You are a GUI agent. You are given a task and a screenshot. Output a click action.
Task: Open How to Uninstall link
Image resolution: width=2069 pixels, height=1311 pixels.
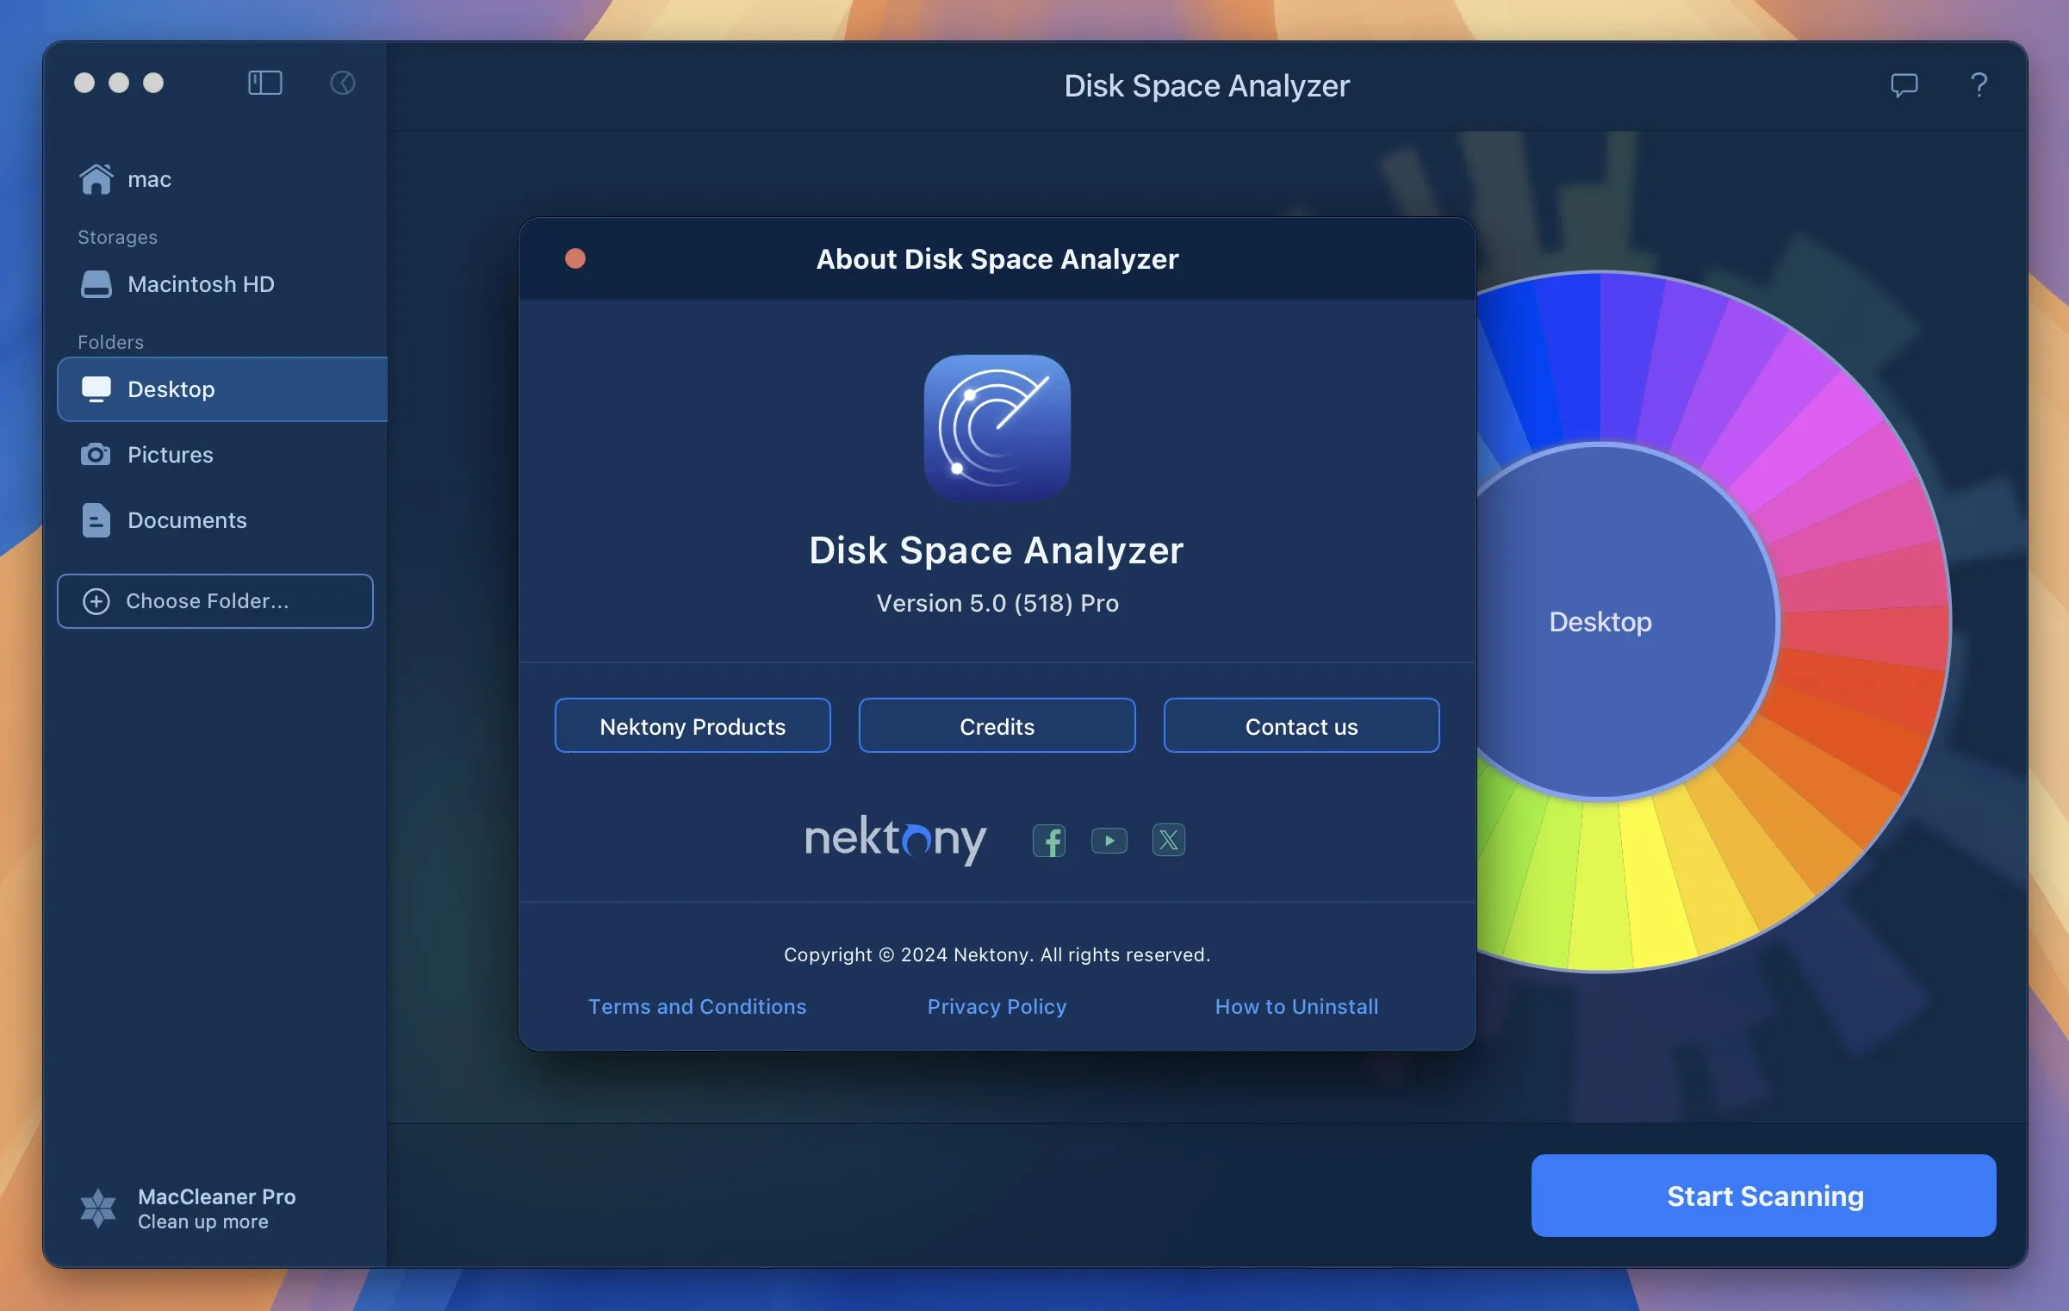(1296, 1006)
